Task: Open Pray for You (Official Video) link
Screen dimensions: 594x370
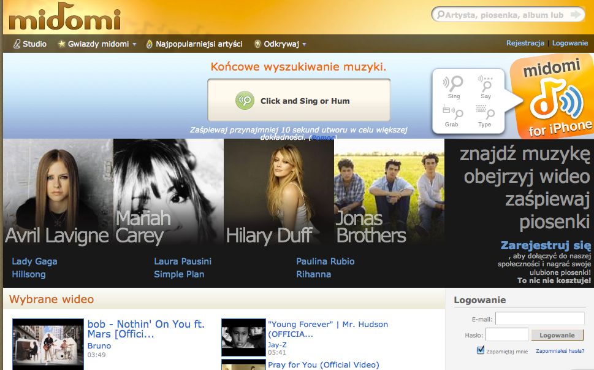Action: pyautogui.click(x=324, y=364)
